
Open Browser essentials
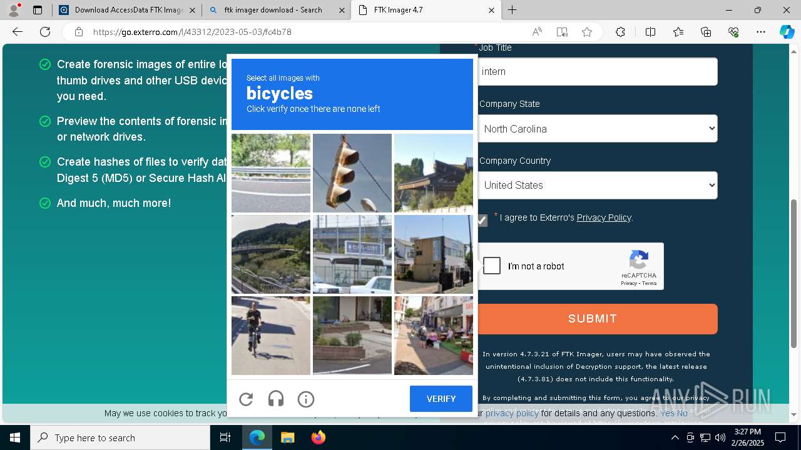pos(733,32)
